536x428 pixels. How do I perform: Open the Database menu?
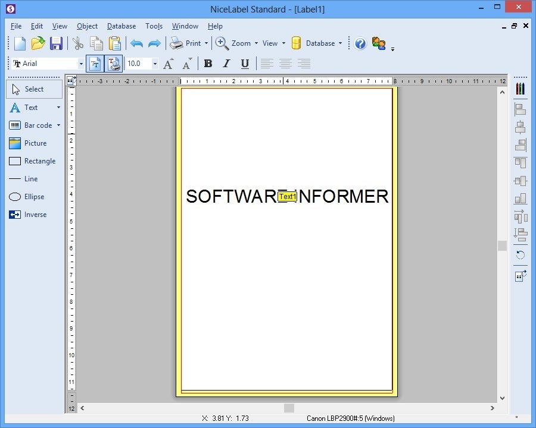point(121,26)
